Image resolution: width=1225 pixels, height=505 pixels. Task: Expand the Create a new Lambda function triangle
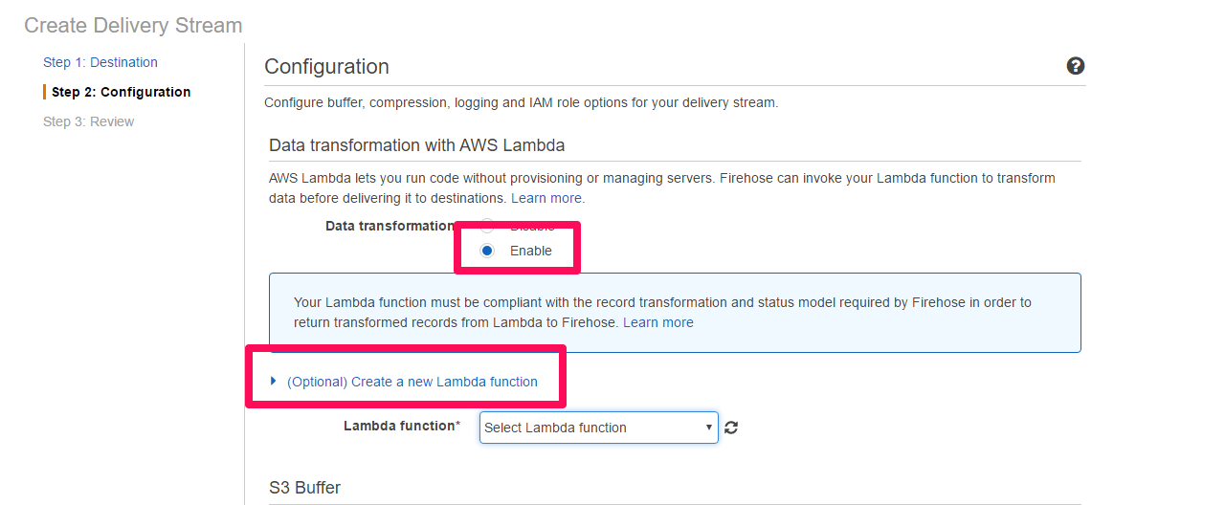click(274, 381)
